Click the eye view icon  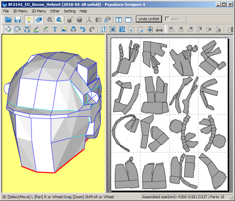pos(108,19)
